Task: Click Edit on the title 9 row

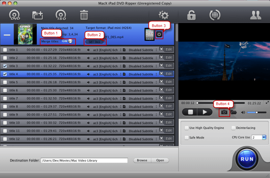Action: click(x=168, y=114)
